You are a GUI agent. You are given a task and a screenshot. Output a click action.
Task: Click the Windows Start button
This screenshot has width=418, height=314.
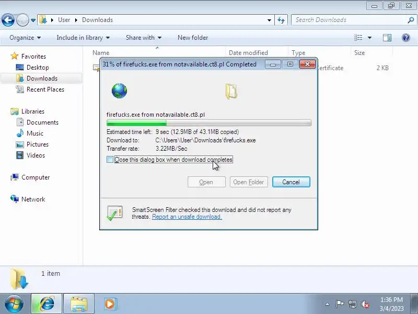click(x=14, y=304)
